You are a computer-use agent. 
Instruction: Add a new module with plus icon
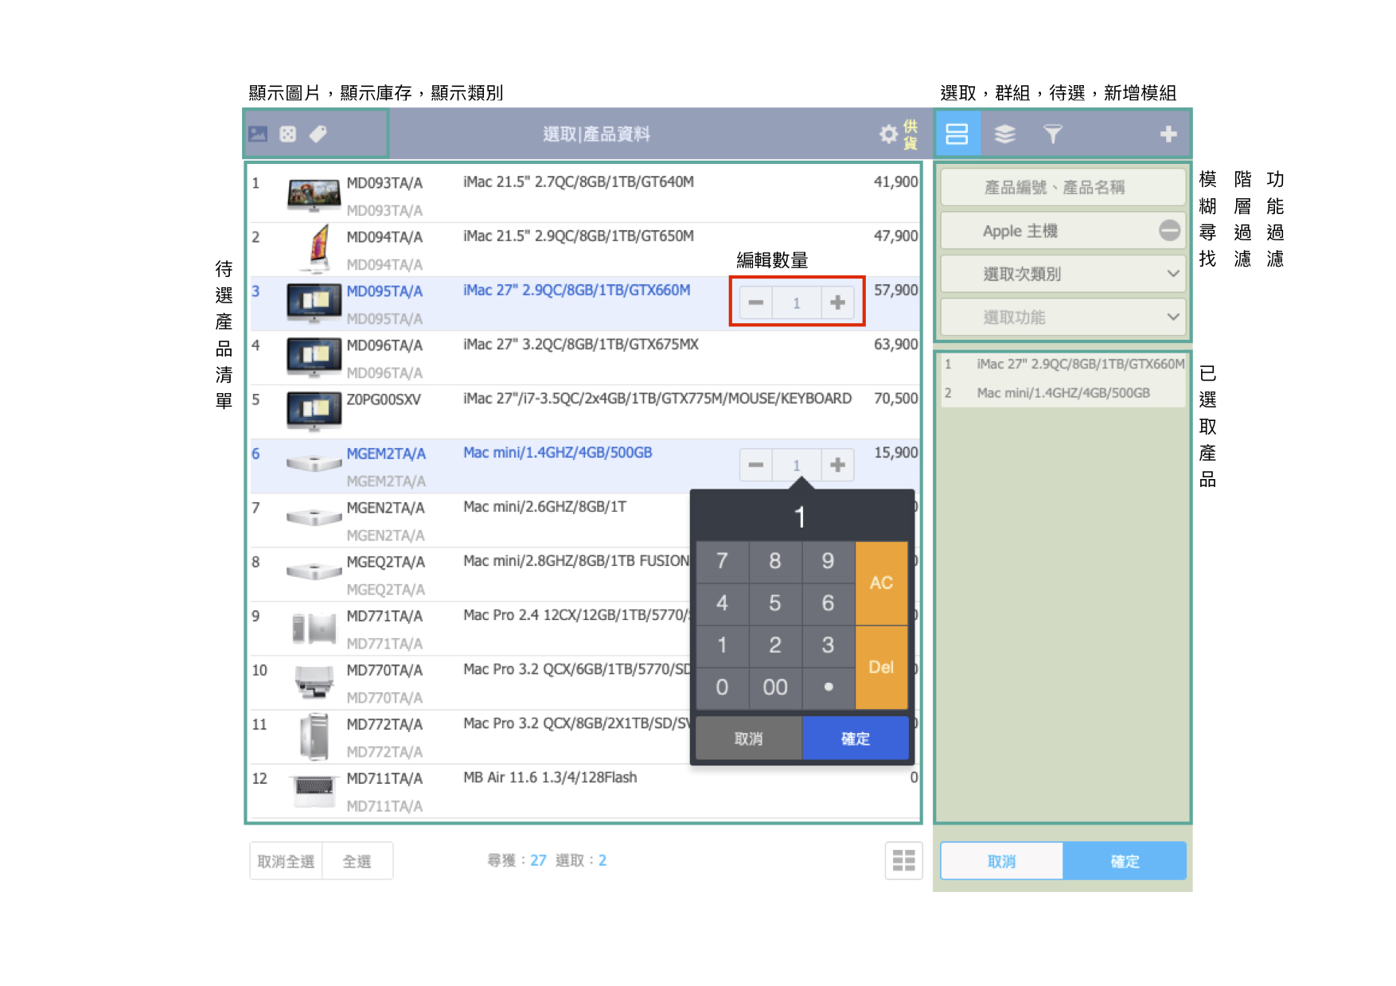[x=1168, y=134]
